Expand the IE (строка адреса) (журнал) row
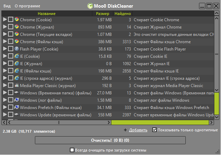This screenshot has height=155, width=221. coord(5,78)
